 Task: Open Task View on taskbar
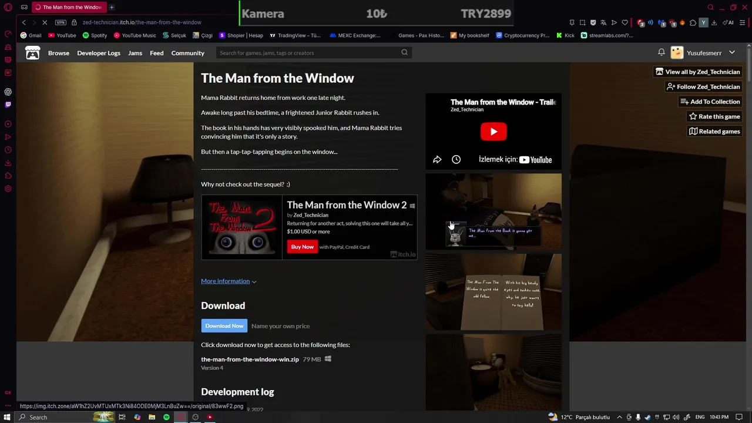(x=122, y=417)
